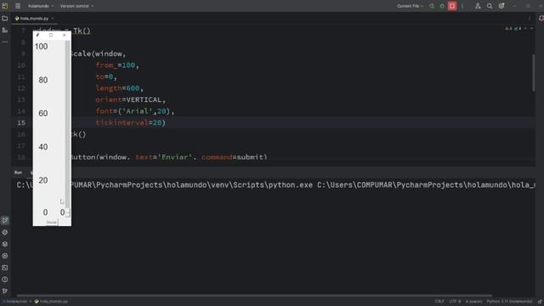Open Search Everywhere magnifier icon
This screenshot has width=544, height=306.
490,6
